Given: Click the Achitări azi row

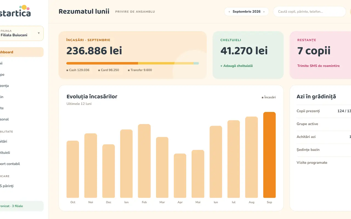Looking at the screenshot, I should point(324,137).
